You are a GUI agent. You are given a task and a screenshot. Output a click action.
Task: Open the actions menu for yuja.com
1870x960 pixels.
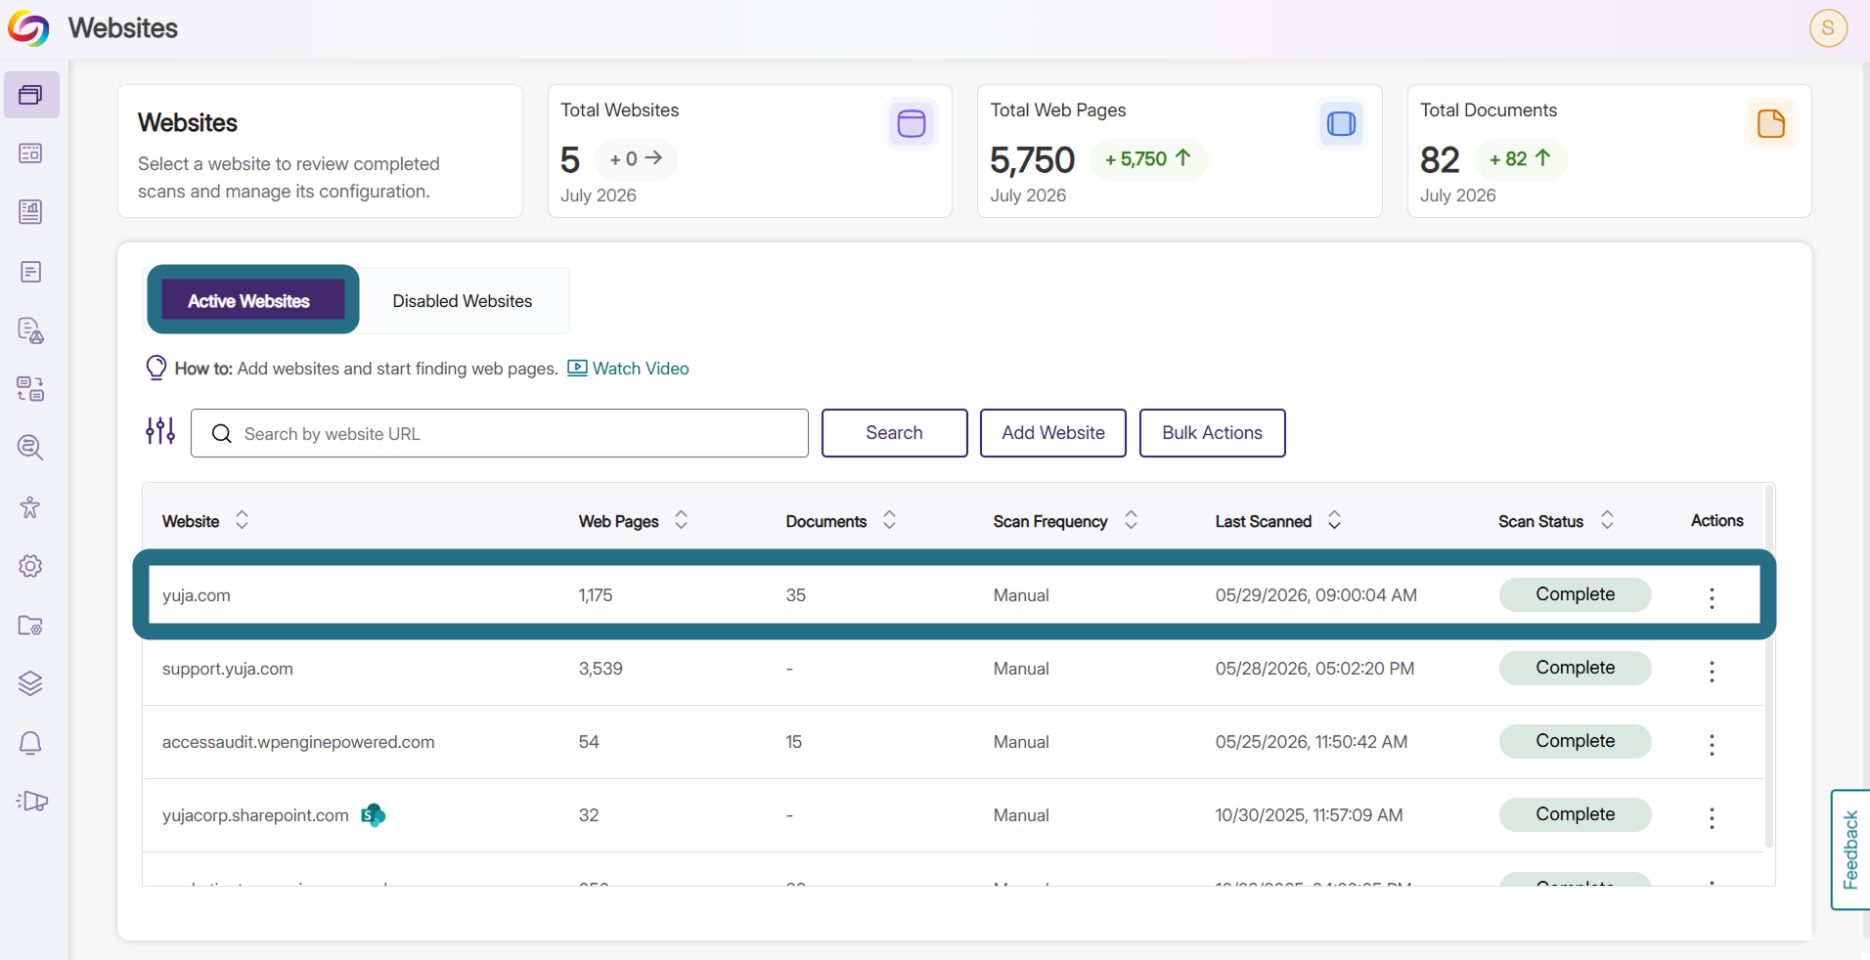(1712, 597)
